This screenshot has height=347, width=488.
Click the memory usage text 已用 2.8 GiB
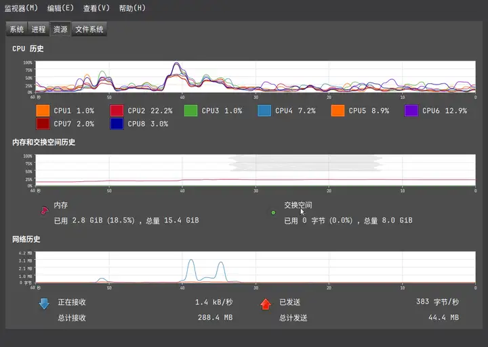[79, 221]
